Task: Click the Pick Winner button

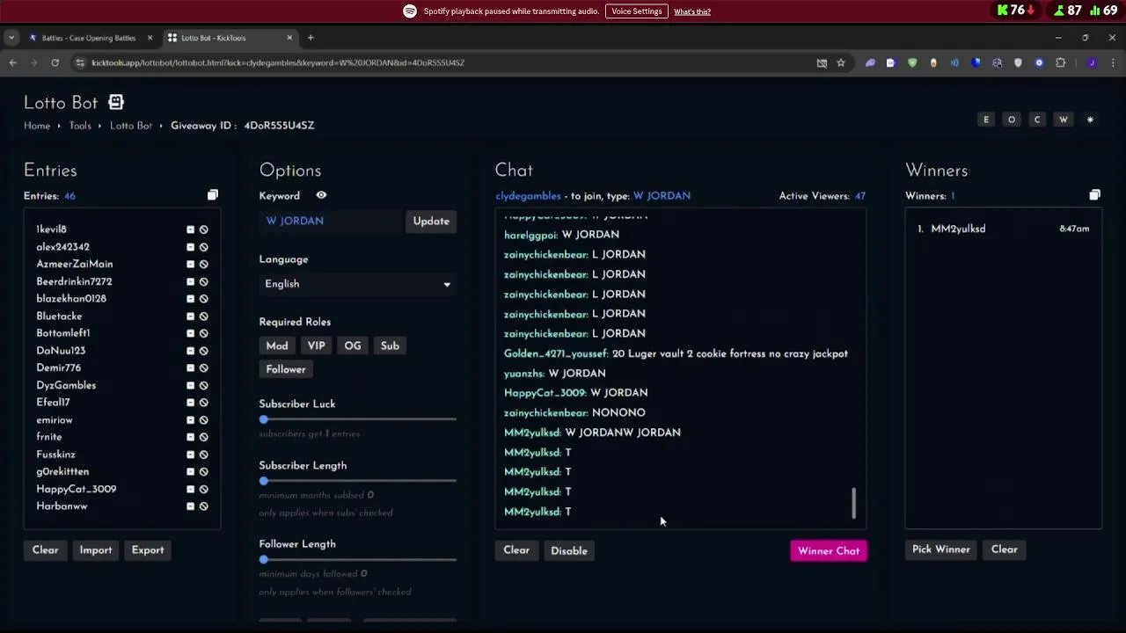Action: coord(941,549)
